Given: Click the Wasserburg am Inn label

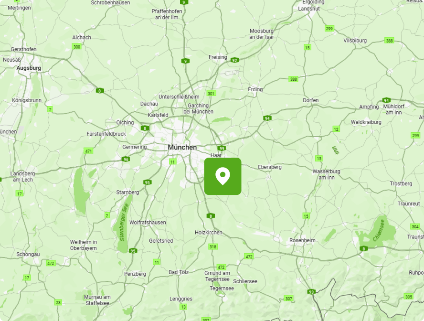Looking at the screenshot, I should (x=327, y=174).
